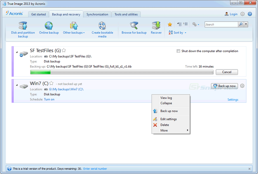The width and height of the screenshot is (258, 174).
Task: Open the toolbar gears options dropdown
Action: point(196,24)
